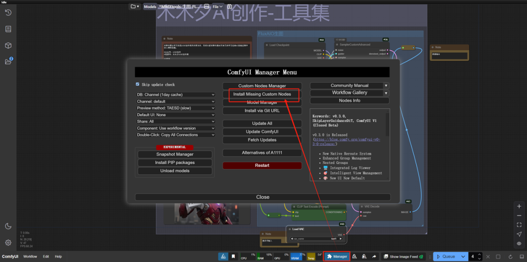
Task: Toggle bottom panel icon at far right
Action: coord(522,257)
